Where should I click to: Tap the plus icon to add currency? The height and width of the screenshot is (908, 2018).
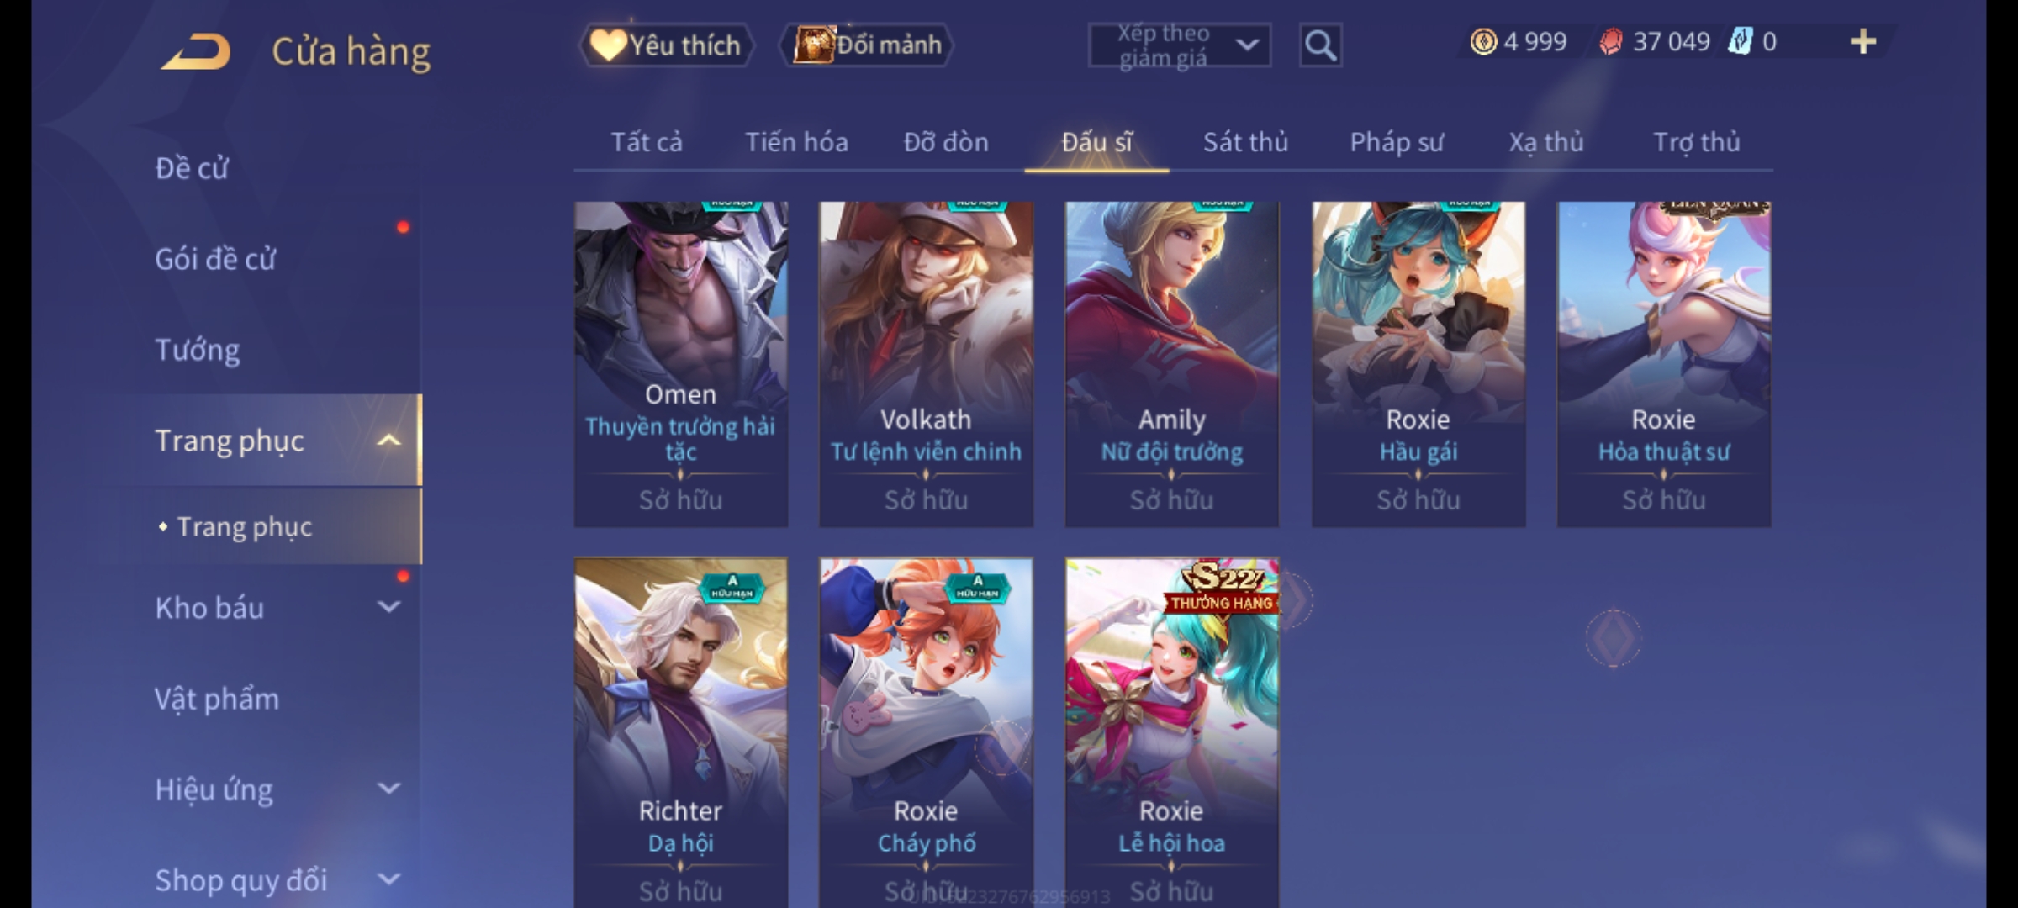[x=1863, y=41]
